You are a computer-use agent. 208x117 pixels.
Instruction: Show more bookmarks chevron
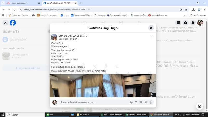(184, 15)
